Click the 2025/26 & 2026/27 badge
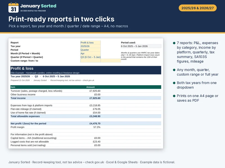The height and width of the screenshot is (168, 225). [198, 8]
